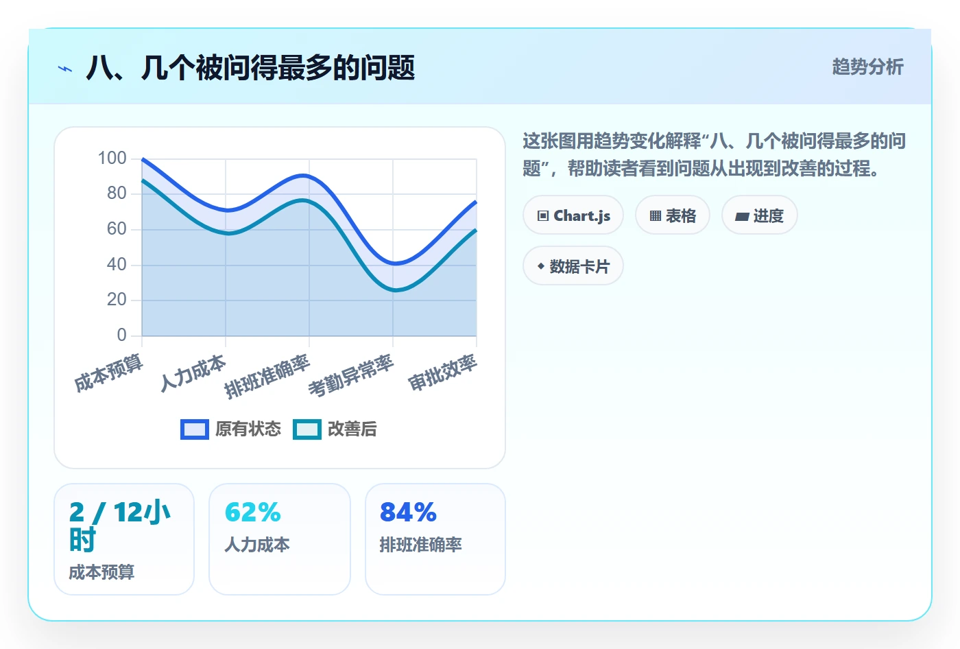Click the Chart.js tag chip

(x=573, y=215)
